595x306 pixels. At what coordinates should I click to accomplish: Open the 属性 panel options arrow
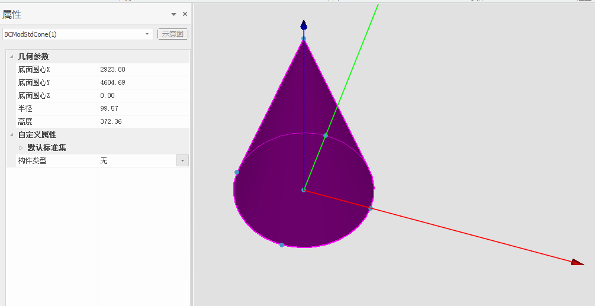point(173,14)
